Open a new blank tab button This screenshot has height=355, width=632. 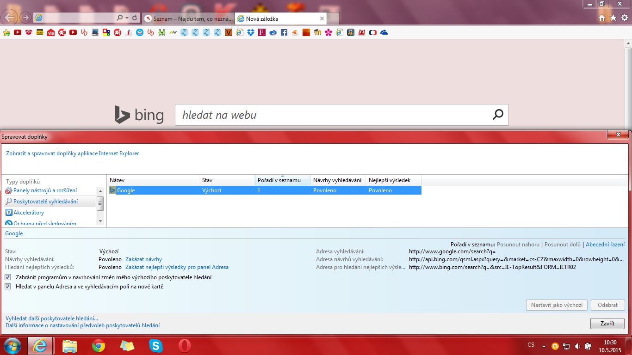(x=333, y=18)
